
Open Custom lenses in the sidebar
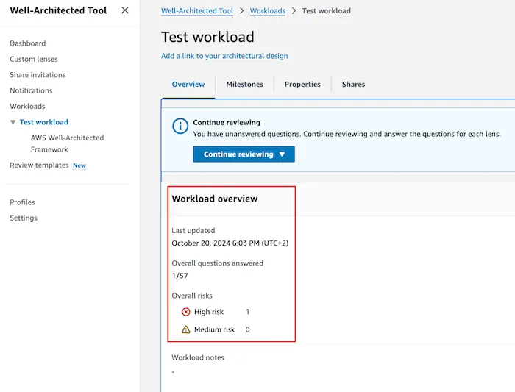point(34,59)
